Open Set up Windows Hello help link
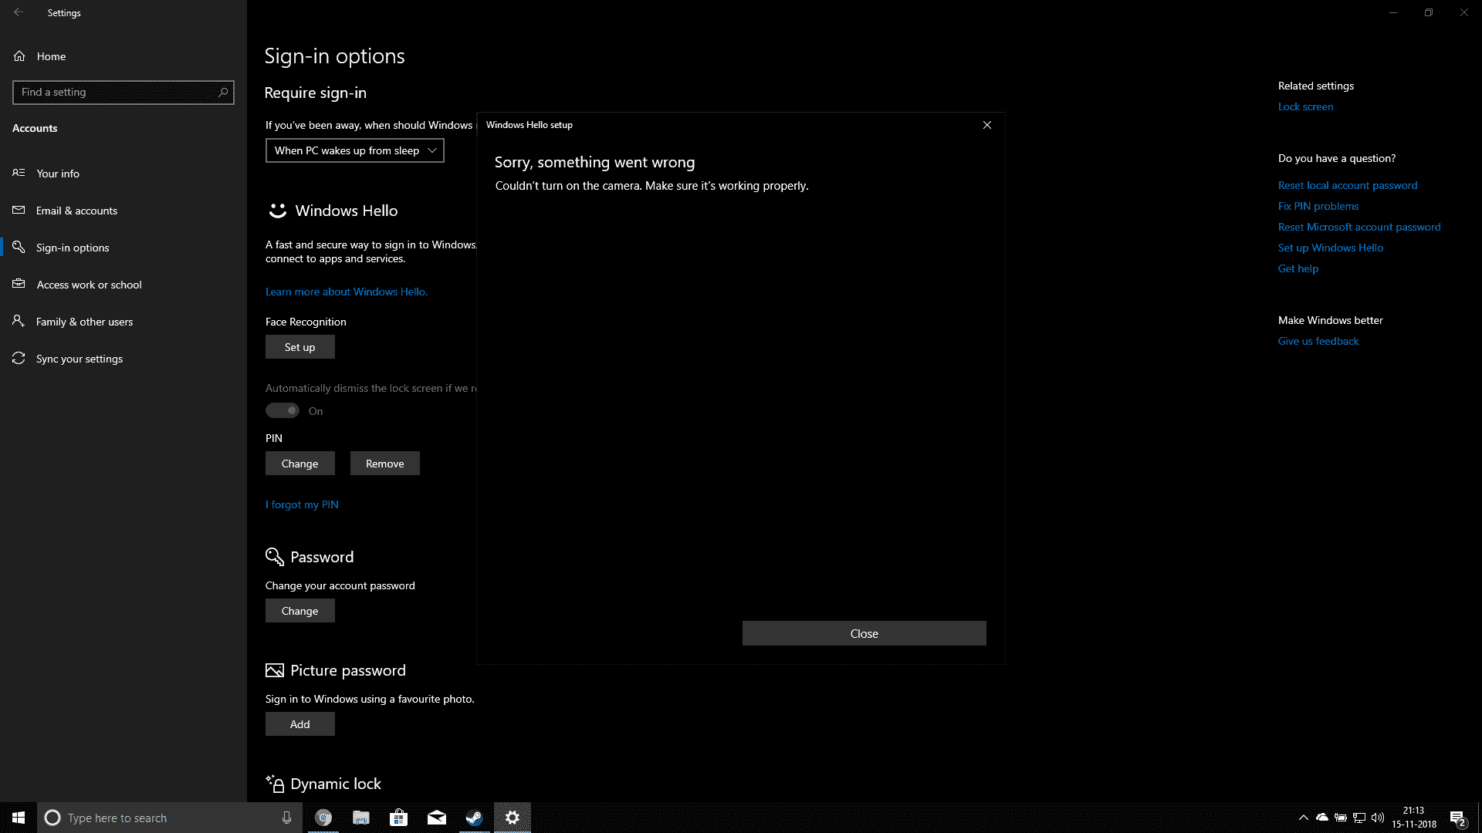Viewport: 1482px width, 833px height. click(x=1330, y=248)
